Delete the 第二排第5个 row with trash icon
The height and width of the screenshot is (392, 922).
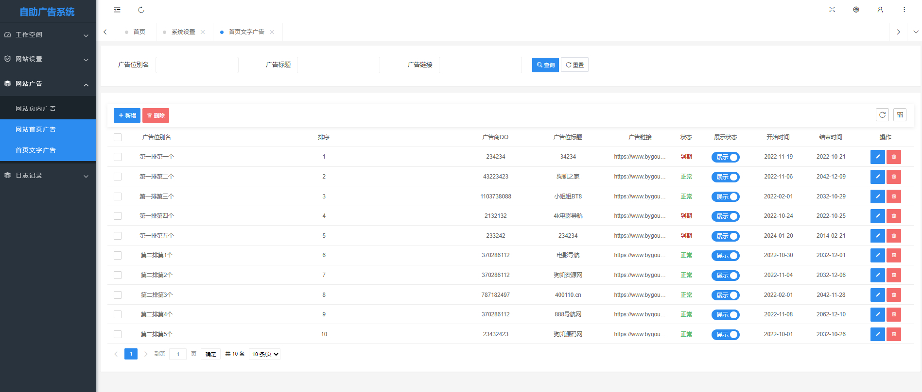click(x=893, y=334)
